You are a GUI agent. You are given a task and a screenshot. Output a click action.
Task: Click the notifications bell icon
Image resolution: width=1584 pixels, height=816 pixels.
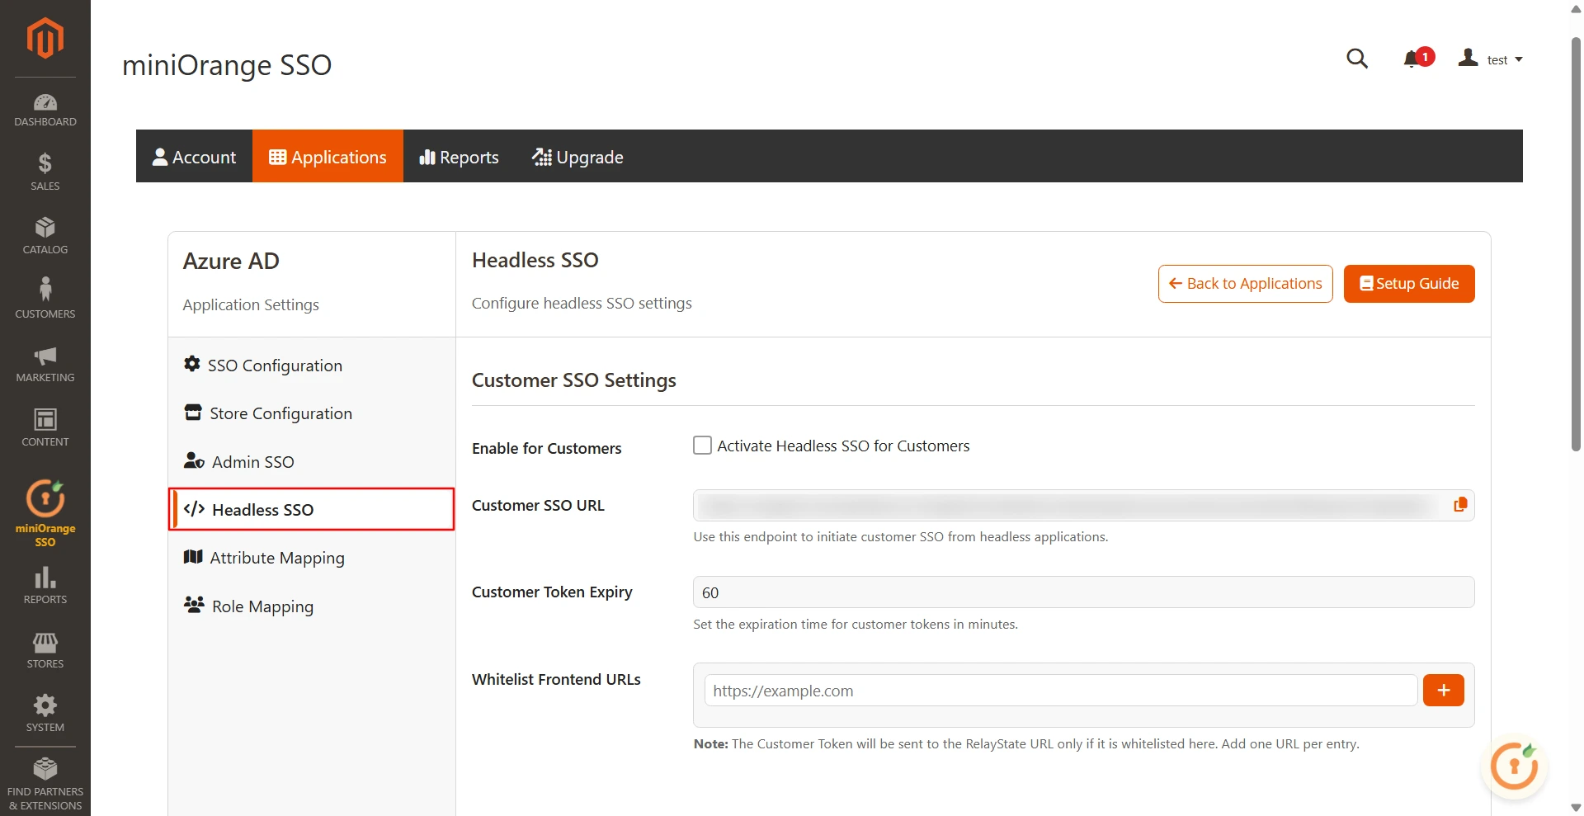[1412, 58]
